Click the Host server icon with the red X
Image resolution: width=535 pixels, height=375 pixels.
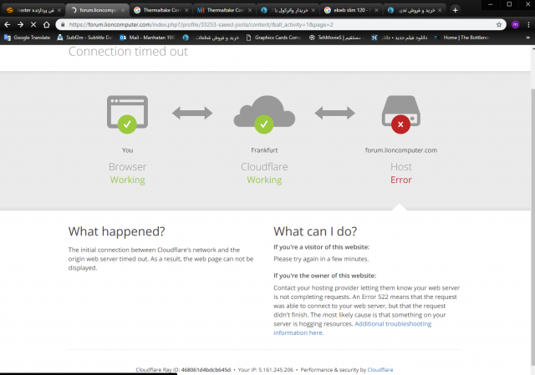(400, 114)
